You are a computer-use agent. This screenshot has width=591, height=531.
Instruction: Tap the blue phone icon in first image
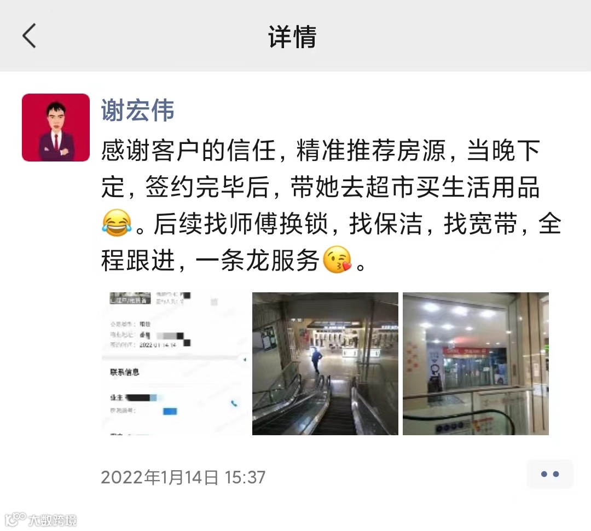click(x=234, y=403)
